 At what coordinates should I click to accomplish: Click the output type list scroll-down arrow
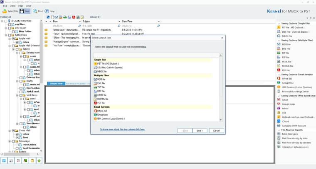click(221, 120)
